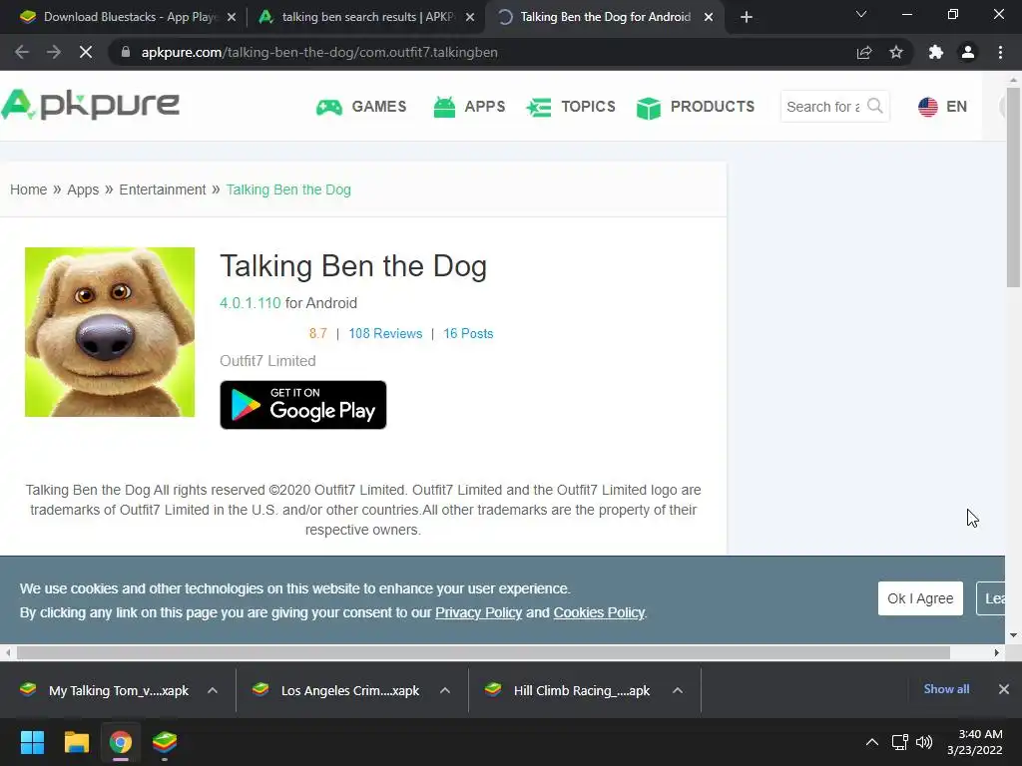Click the version 4.0.1.110 text
This screenshot has width=1022, height=766.
[x=251, y=303]
